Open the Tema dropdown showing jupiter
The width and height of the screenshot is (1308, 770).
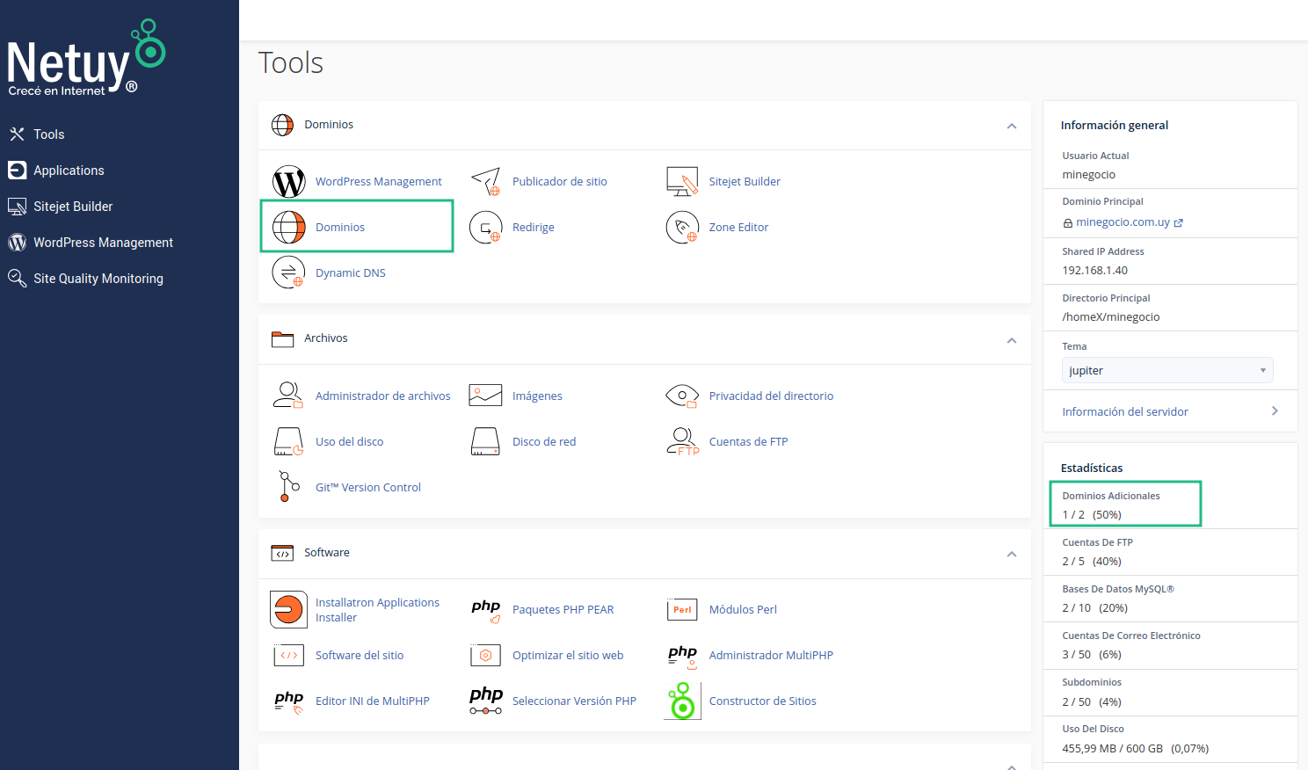(1166, 371)
